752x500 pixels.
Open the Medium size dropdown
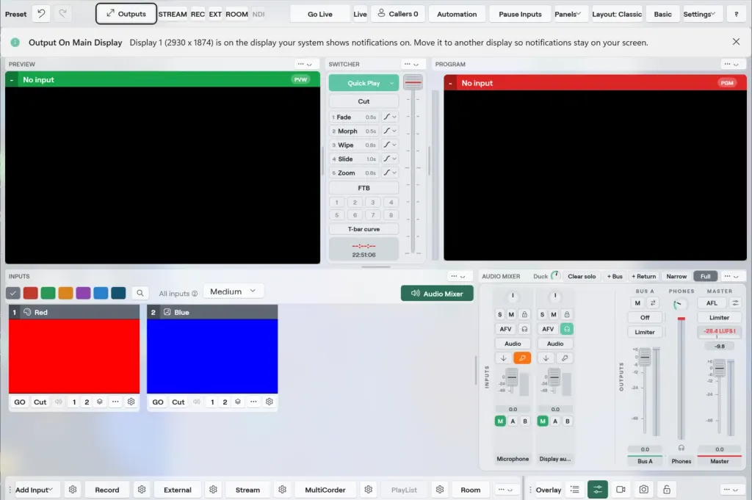pos(233,291)
